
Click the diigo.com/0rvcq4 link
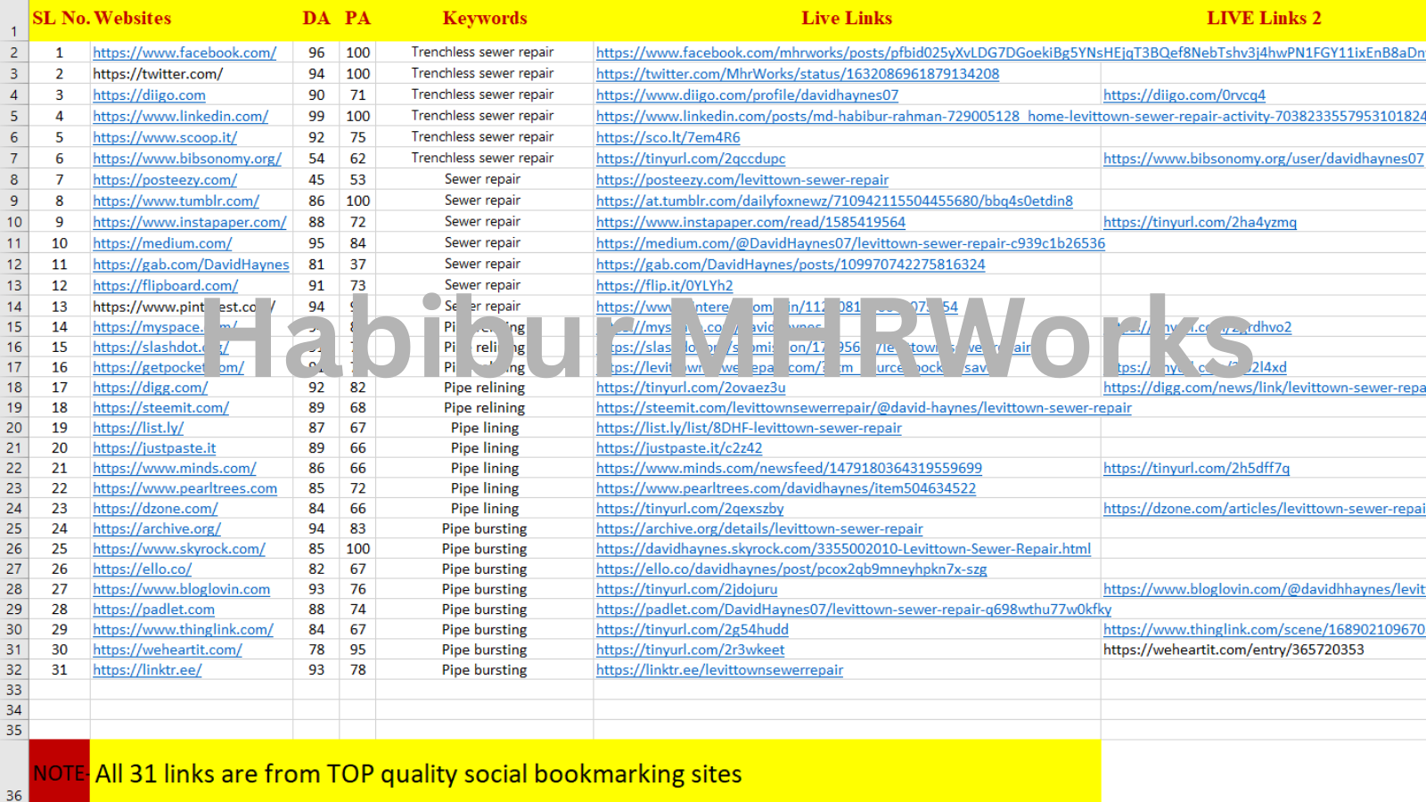tap(1184, 95)
